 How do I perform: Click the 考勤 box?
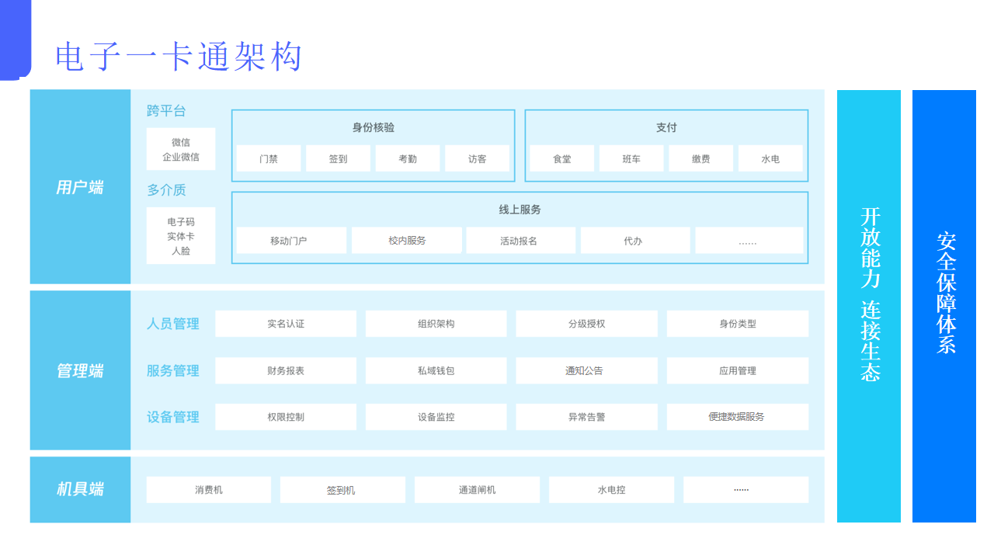pos(407,158)
